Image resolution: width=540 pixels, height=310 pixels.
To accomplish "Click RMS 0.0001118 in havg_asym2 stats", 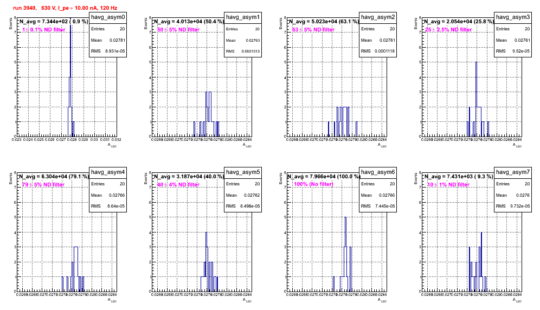I will click(x=378, y=51).
